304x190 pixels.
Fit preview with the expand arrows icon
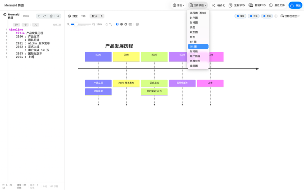111,24
